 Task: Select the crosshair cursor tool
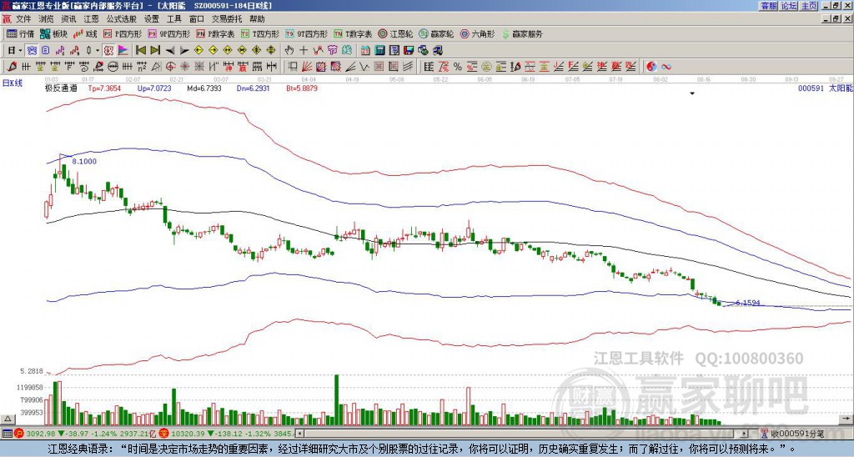tap(304, 51)
